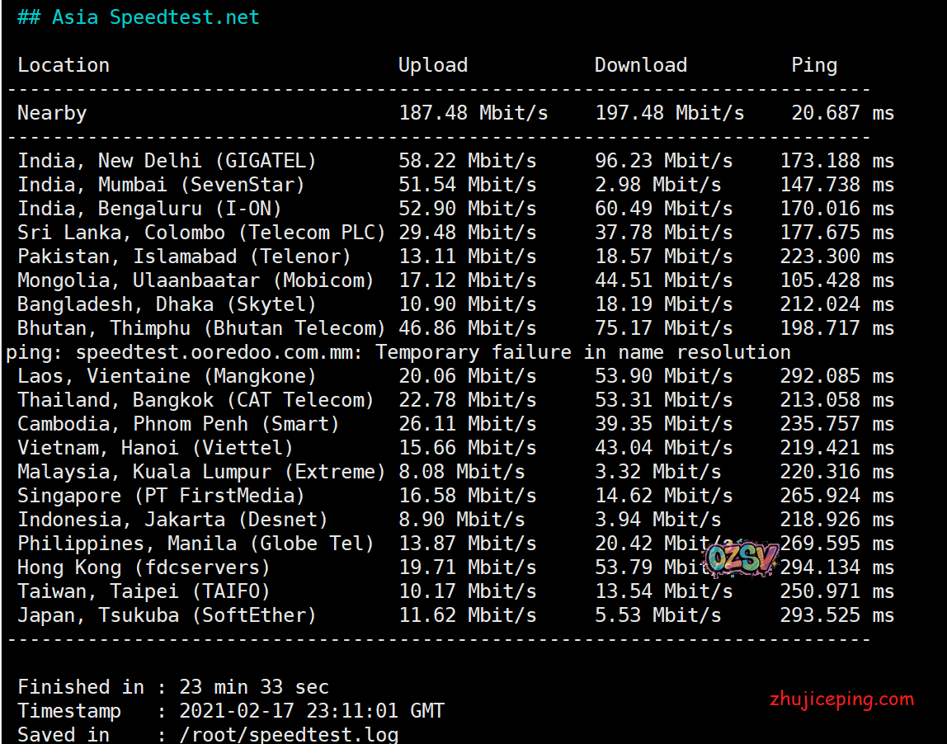Click the Malaysia, Kuala Lumpur (Extreme) entry
Screen dimensions: 947x744
[x=201, y=472]
